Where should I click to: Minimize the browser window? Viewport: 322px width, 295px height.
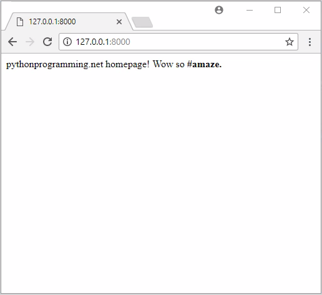point(250,10)
